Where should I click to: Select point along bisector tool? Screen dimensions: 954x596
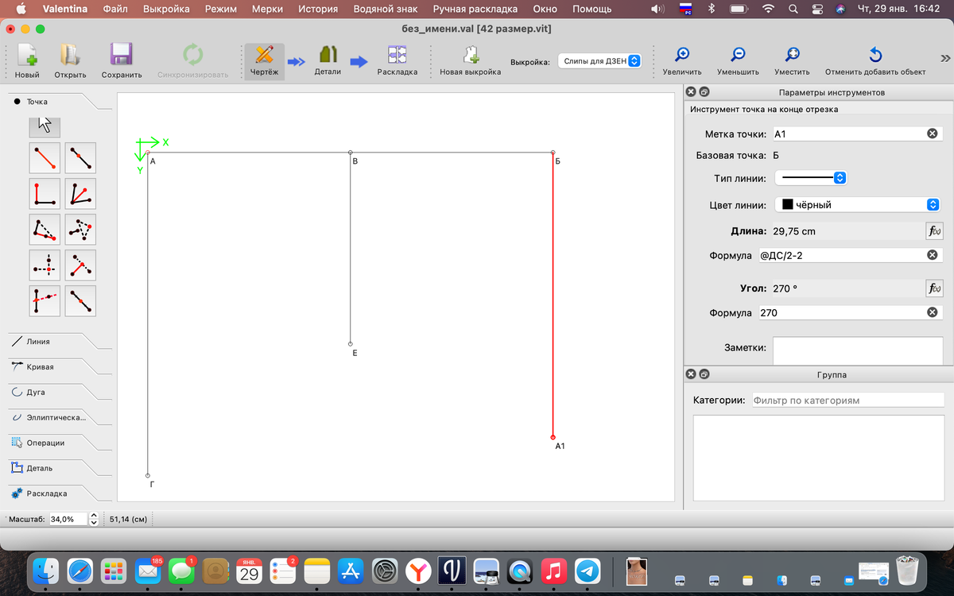click(80, 194)
